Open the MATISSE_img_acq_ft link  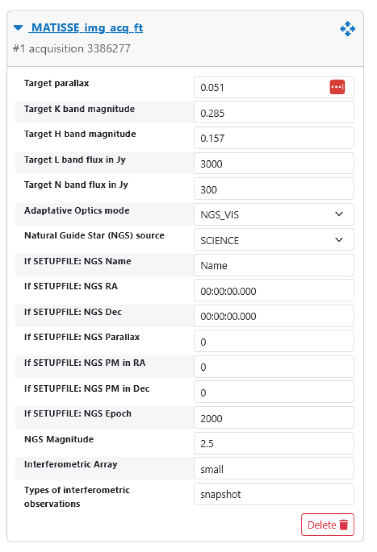coord(86,28)
